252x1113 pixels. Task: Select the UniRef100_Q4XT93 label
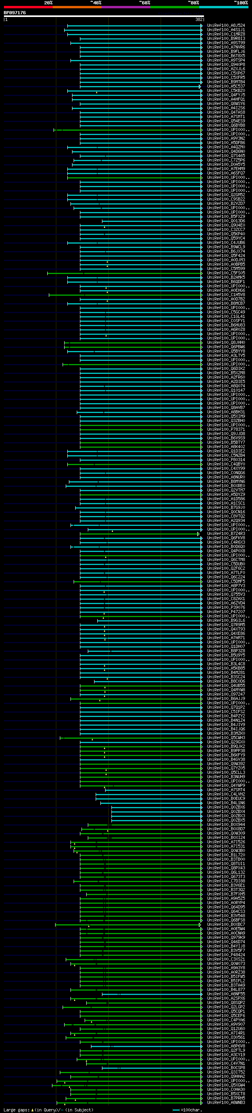point(226,629)
